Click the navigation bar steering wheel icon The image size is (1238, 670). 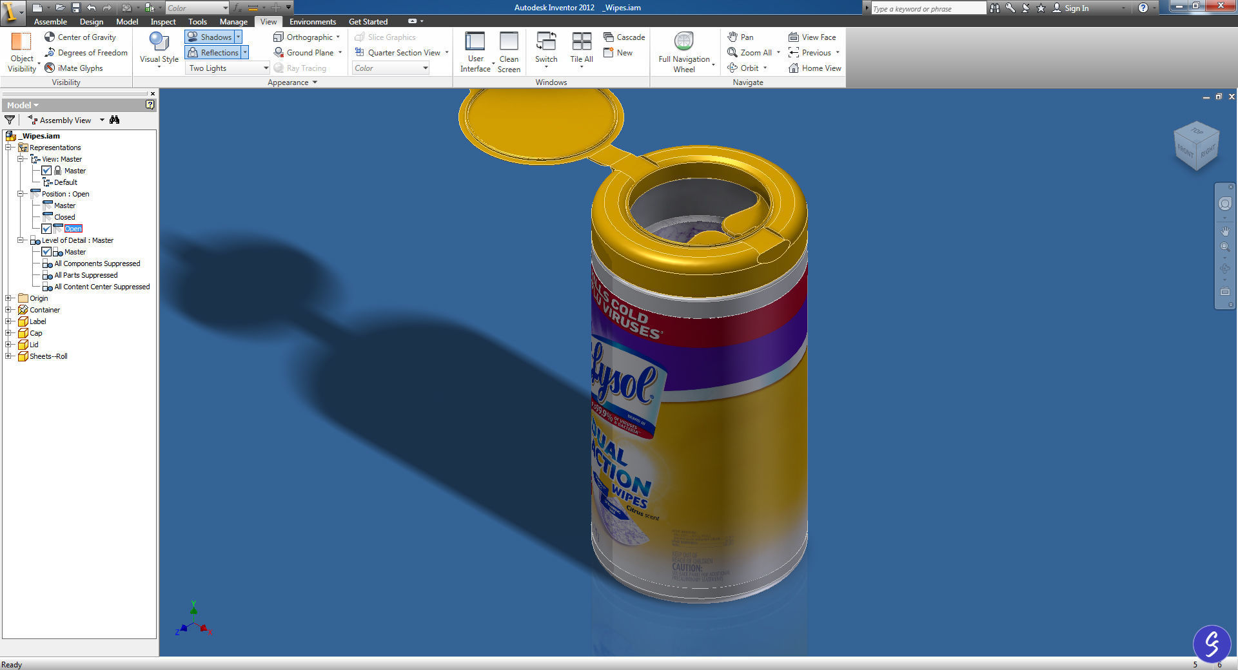(x=1224, y=204)
